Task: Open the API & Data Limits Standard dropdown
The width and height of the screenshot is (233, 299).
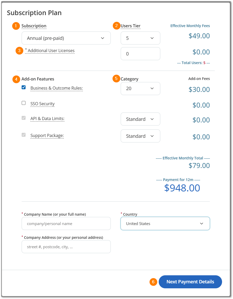Action: tap(140, 119)
